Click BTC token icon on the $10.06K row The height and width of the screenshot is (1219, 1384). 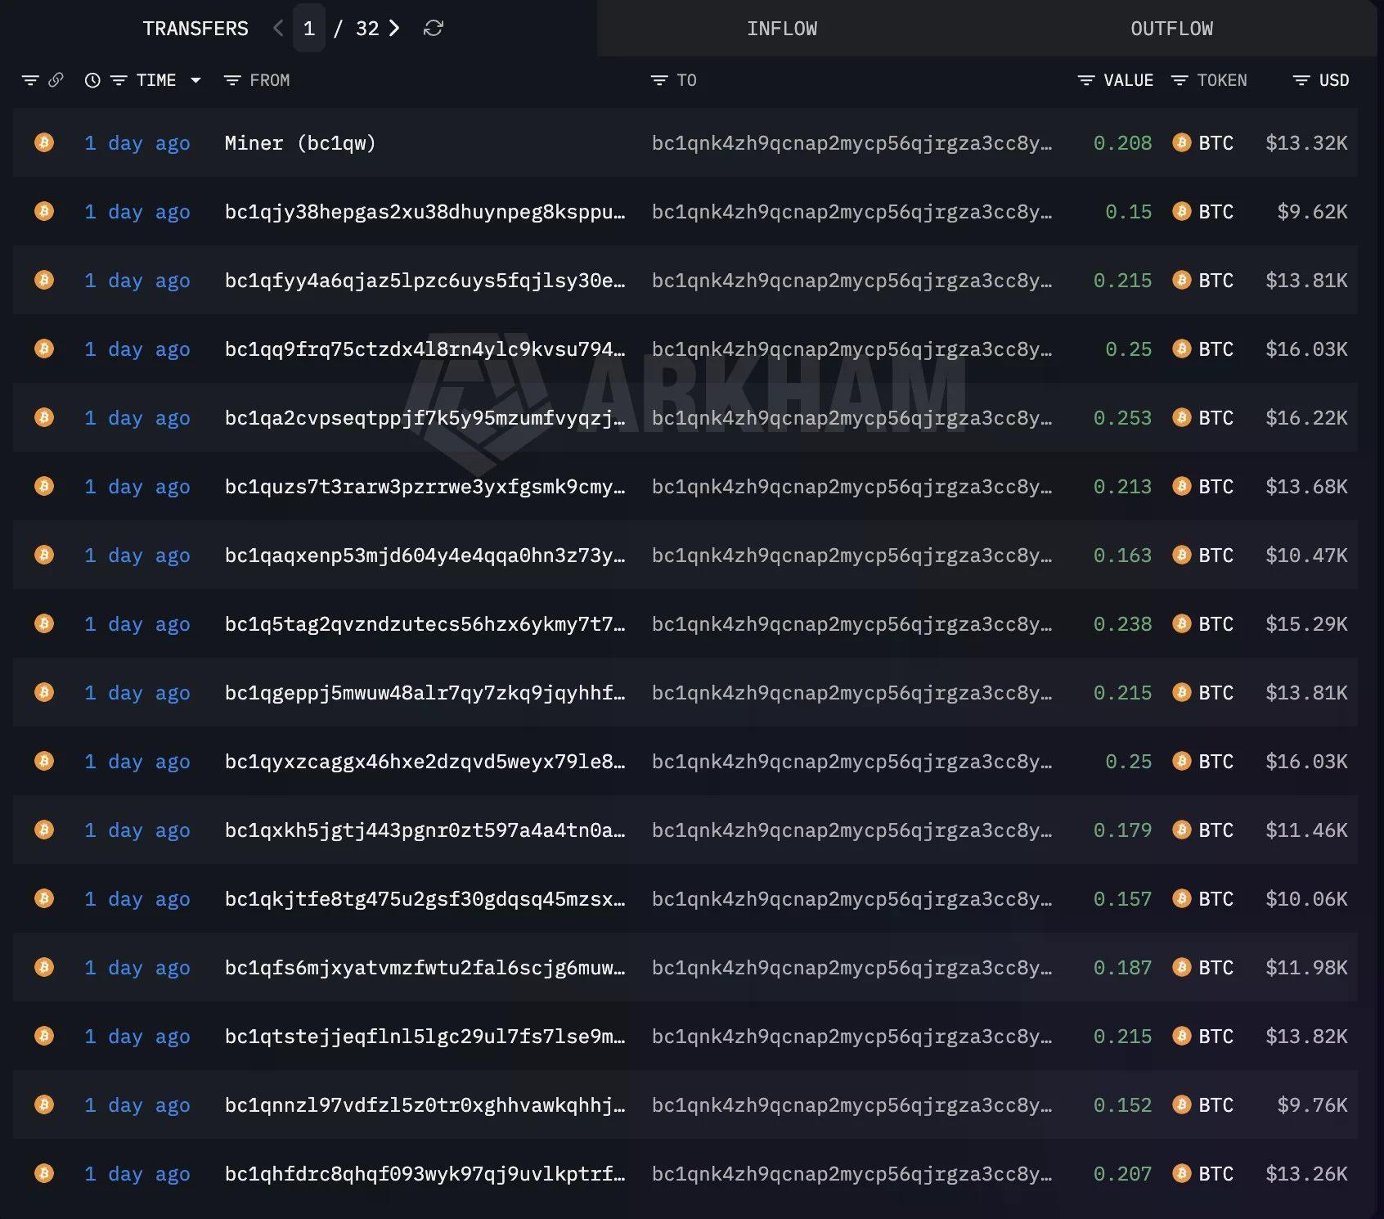click(1181, 898)
